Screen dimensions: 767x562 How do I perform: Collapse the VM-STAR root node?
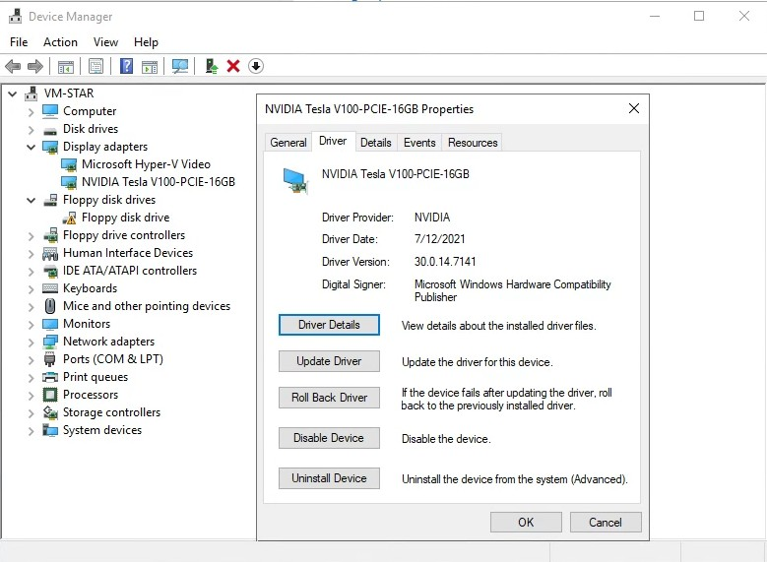point(13,94)
